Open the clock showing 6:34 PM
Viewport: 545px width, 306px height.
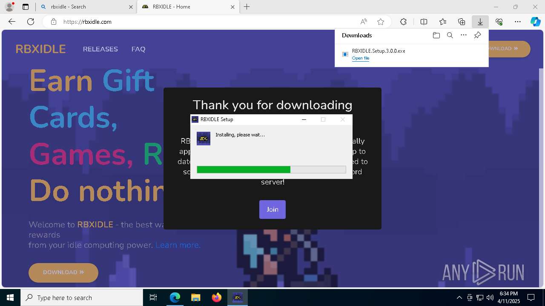tap(509, 297)
